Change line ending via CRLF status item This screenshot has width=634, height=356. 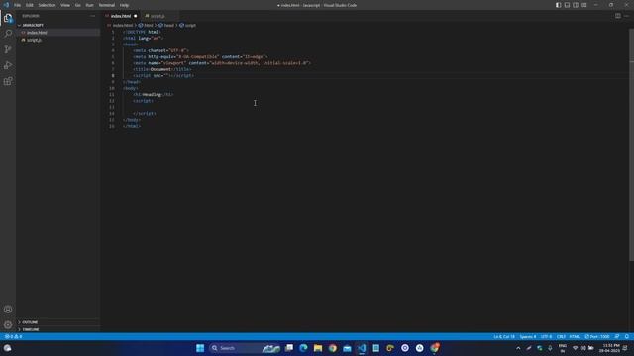(x=561, y=336)
